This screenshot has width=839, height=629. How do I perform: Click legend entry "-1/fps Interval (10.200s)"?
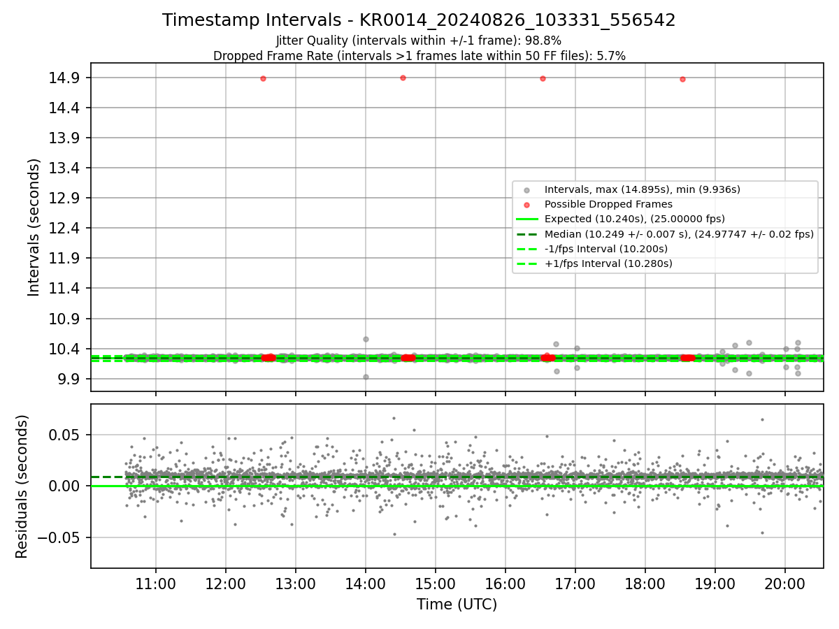click(606, 249)
